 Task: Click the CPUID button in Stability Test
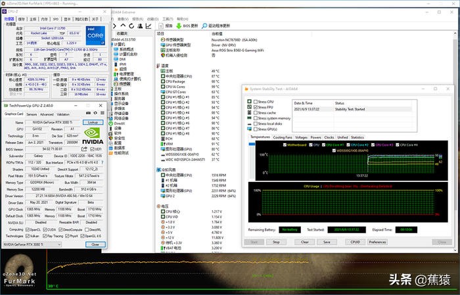coord(355,242)
